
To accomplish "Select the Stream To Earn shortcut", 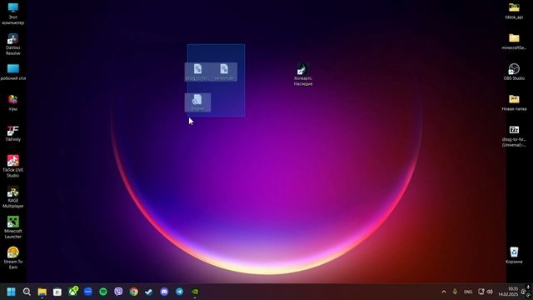I will pos(13,258).
